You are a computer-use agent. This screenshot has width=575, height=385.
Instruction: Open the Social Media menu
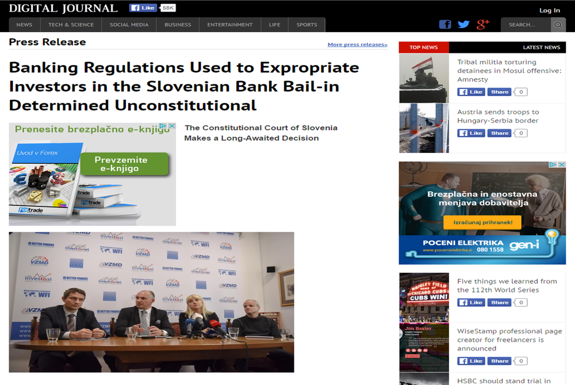pyautogui.click(x=129, y=25)
